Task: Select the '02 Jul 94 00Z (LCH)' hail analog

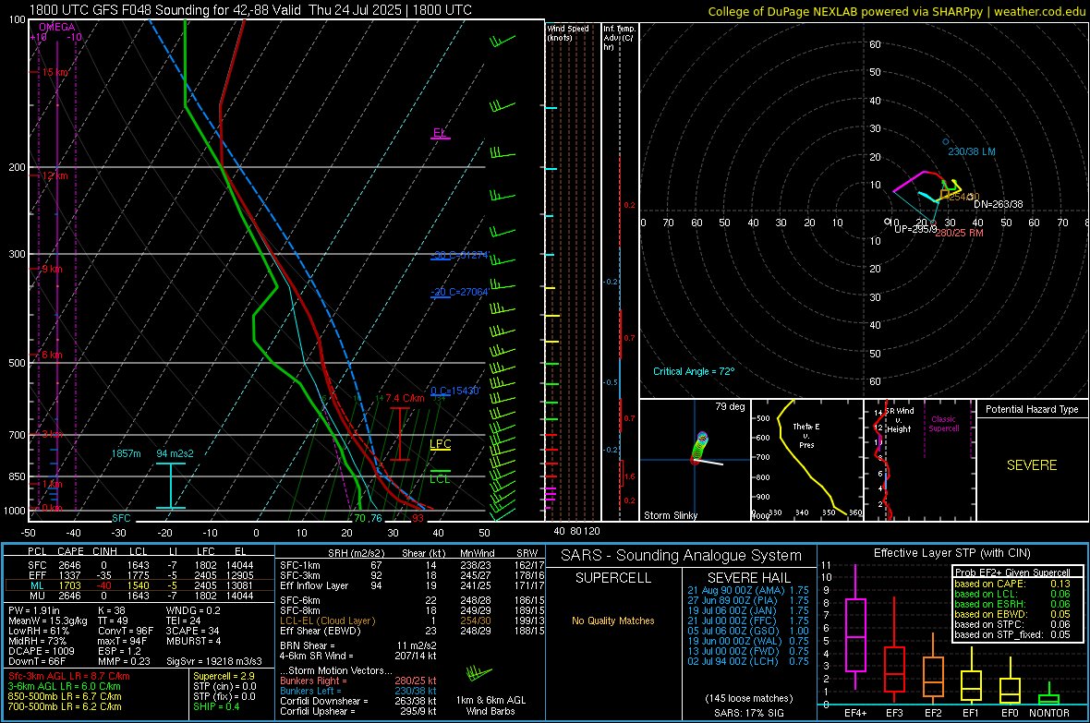Action: point(748,661)
